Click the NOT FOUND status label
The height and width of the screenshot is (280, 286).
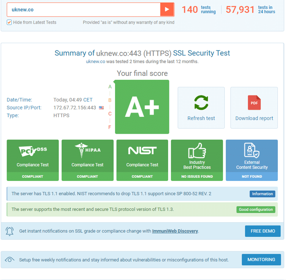click(x=252, y=177)
